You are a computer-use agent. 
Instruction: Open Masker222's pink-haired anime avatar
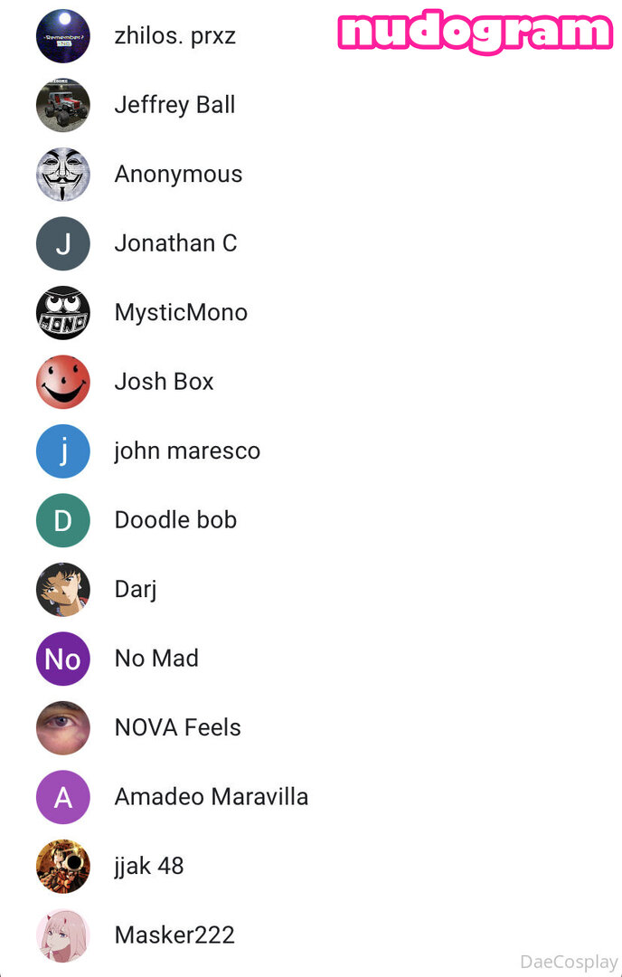point(63,934)
